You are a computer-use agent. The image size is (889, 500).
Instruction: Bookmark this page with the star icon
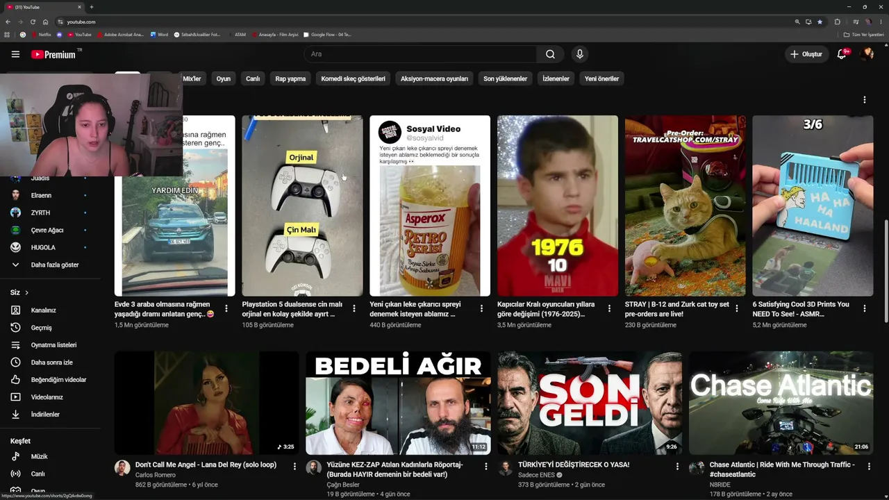(x=820, y=22)
